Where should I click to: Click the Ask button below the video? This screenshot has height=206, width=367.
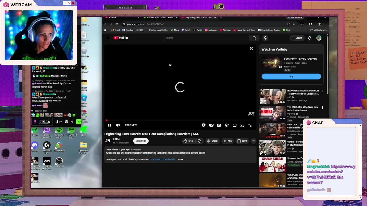(x=227, y=141)
